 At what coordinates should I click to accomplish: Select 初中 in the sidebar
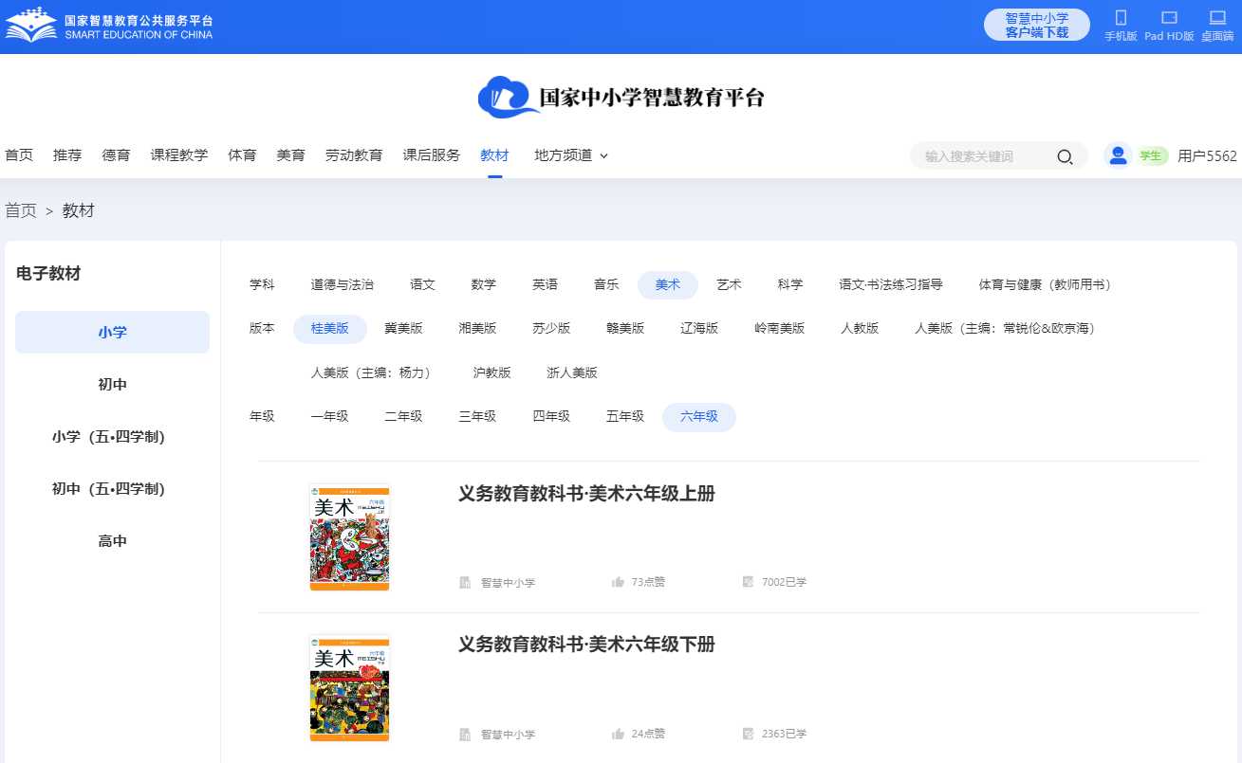click(112, 385)
